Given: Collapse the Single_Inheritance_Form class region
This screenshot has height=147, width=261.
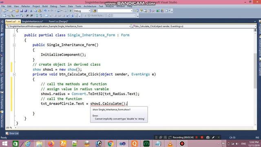Looking at the screenshot, I should click(14, 35).
